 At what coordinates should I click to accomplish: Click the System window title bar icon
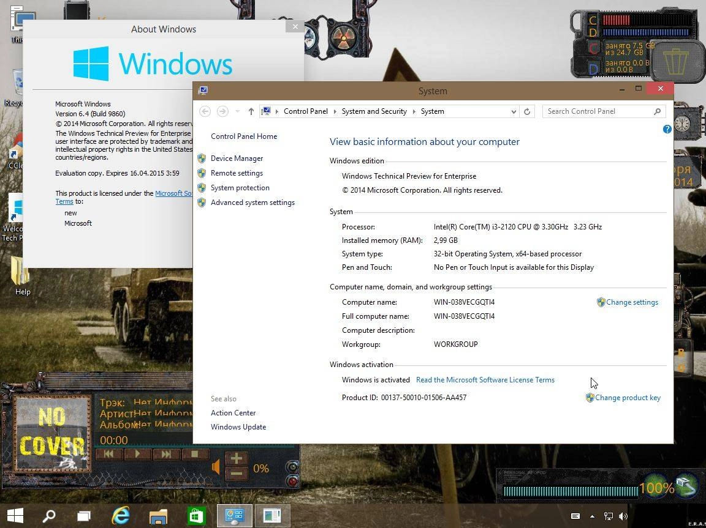click(x=203, y=91)
